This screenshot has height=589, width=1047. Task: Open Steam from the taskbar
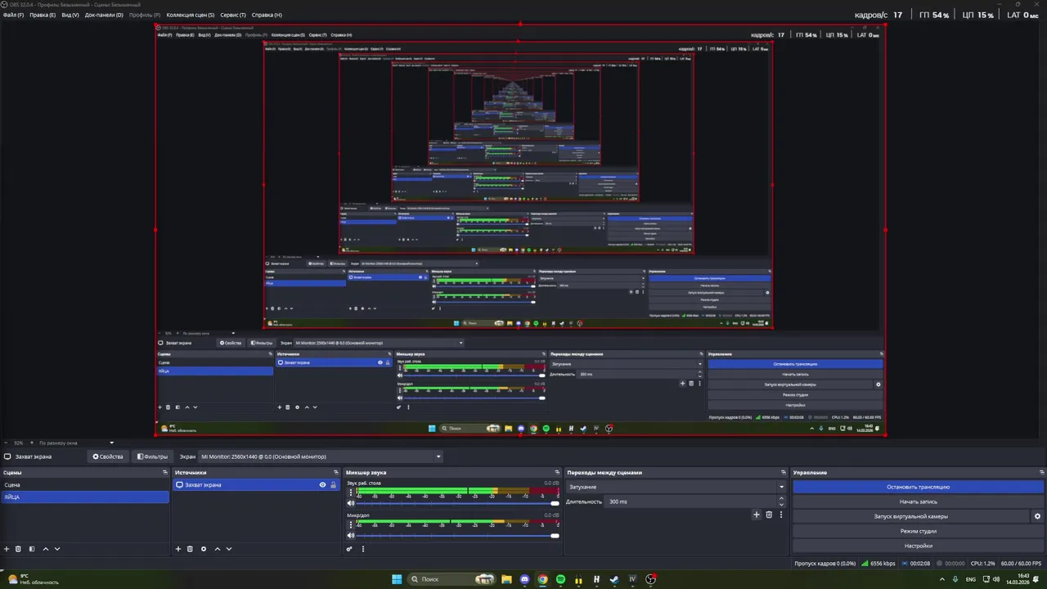[614, 579]
